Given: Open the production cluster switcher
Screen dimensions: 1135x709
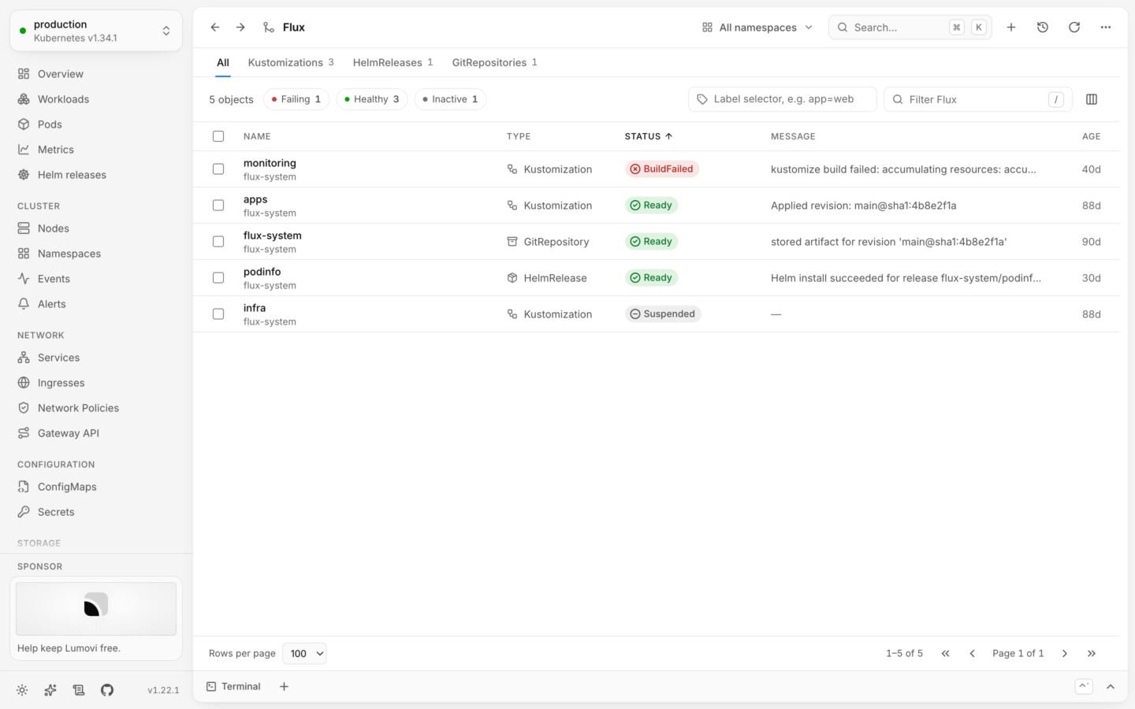Looking at the screenshot, I should point(96,31).
